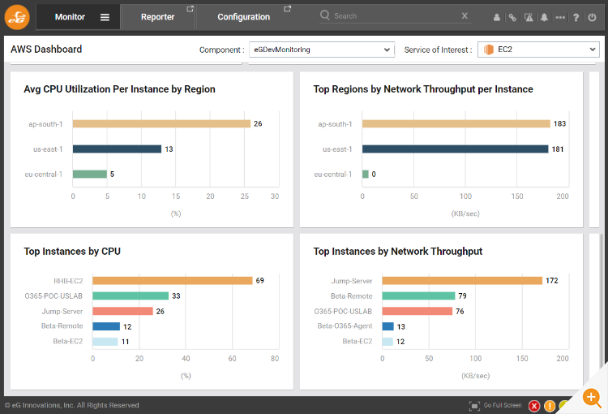Click Top Regions by Network Throughput per Instance title
This screenshot has width=608, height=414.
423,89
